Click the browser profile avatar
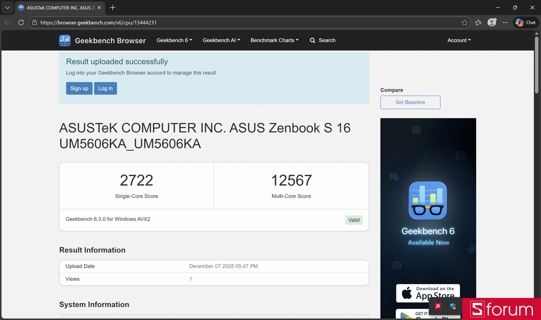This screenshot has height=320, width=541. pyautogui.click(x=492, y=22)
